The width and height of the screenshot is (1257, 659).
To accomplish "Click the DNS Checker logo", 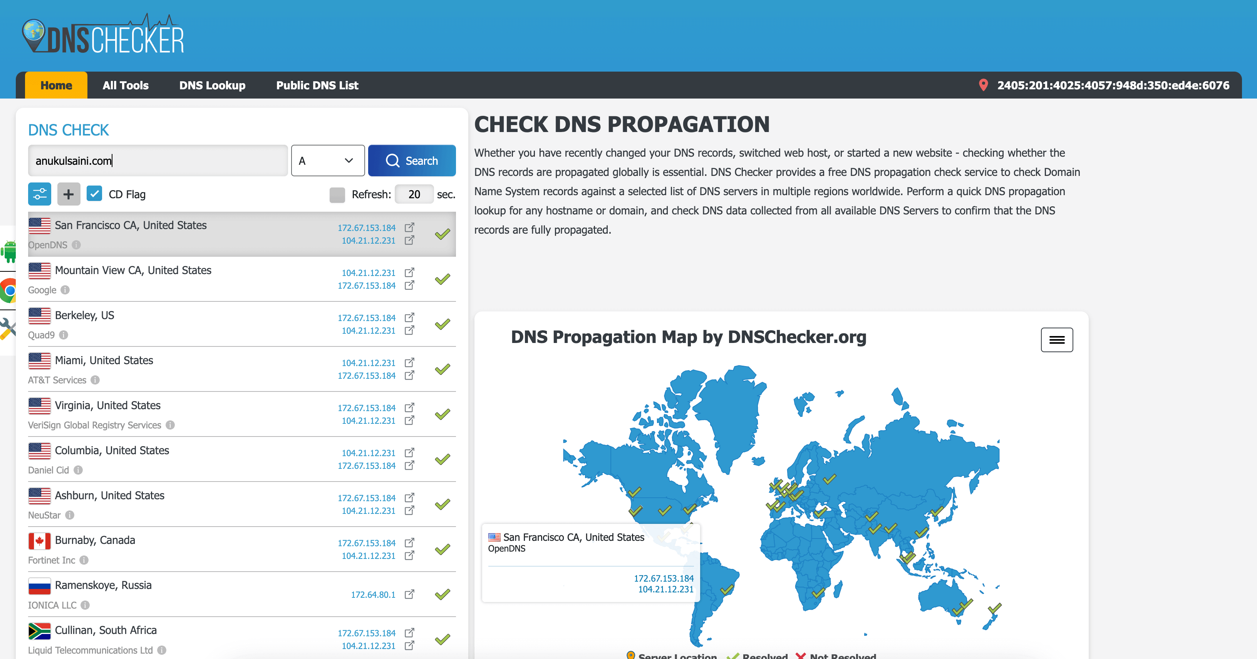I will (103, 35).
